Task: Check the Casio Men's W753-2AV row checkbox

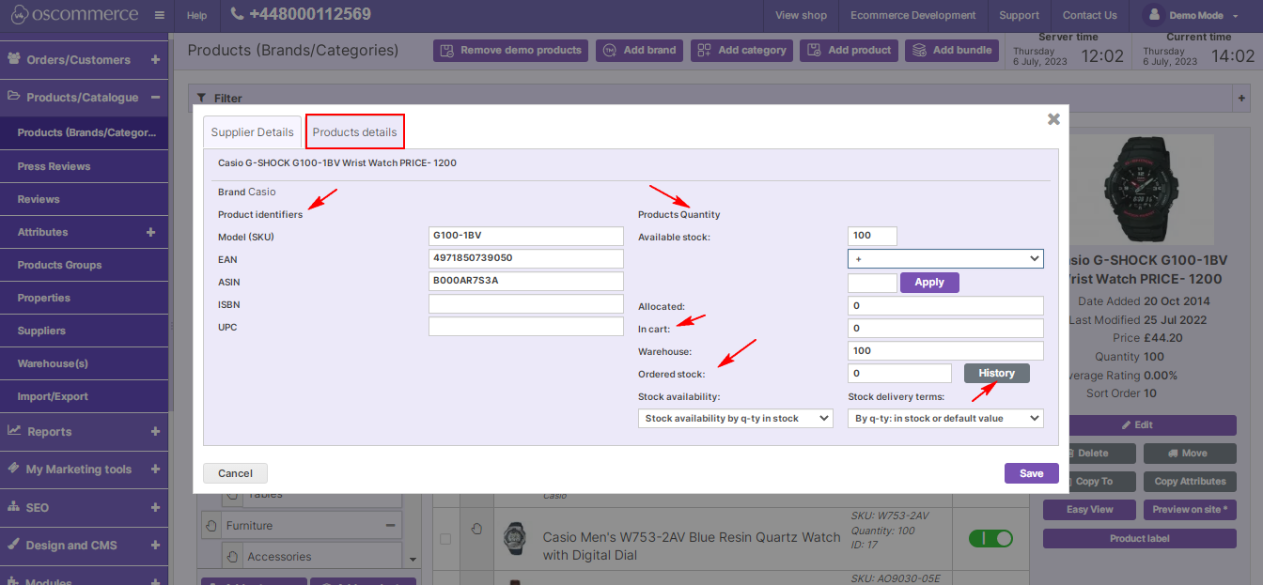Action: click(x=445, y=538)
